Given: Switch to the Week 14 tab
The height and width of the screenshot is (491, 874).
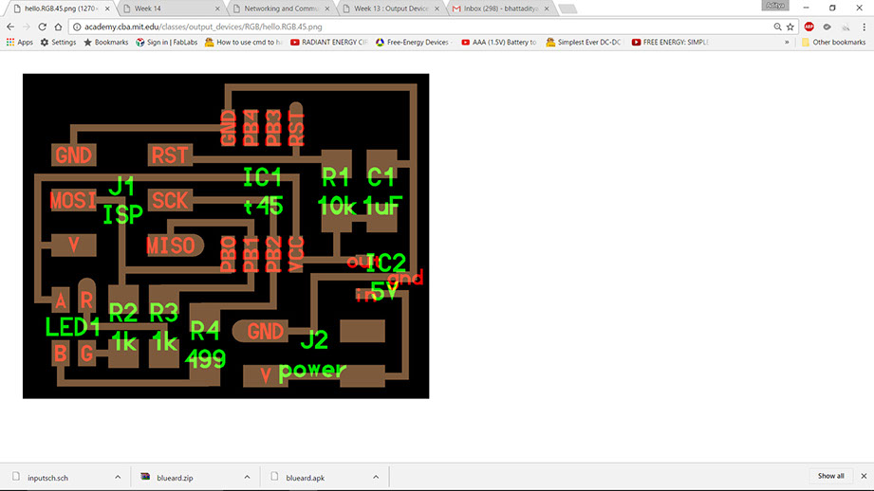Looking at the screenshot, I should pos(170,9).
